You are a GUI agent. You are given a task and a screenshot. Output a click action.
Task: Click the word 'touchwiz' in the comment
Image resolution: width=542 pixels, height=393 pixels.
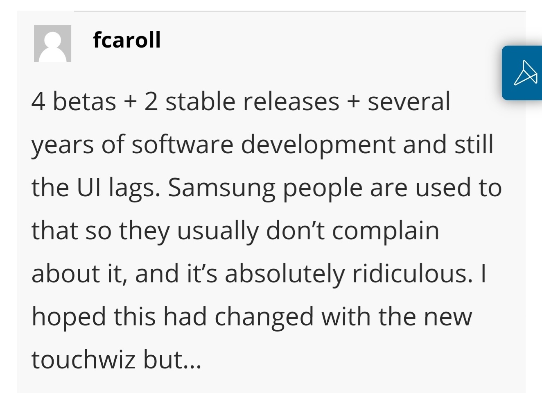click(83, 359)
